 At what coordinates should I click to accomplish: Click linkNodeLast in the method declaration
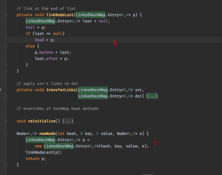coord(60,15)
